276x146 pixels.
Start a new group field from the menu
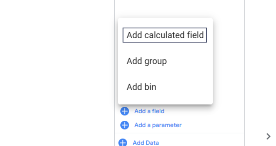coord(147,61)
